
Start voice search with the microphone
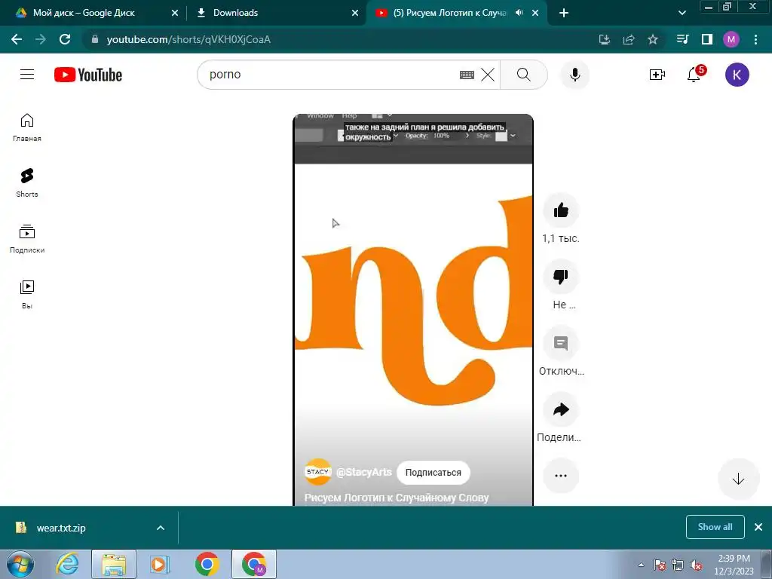tap(574, 75)
